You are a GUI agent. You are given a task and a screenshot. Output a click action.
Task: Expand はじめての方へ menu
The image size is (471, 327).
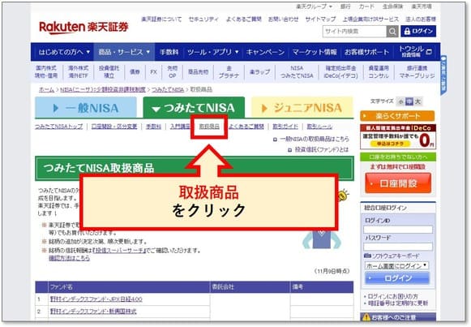(x=64, y=52)
